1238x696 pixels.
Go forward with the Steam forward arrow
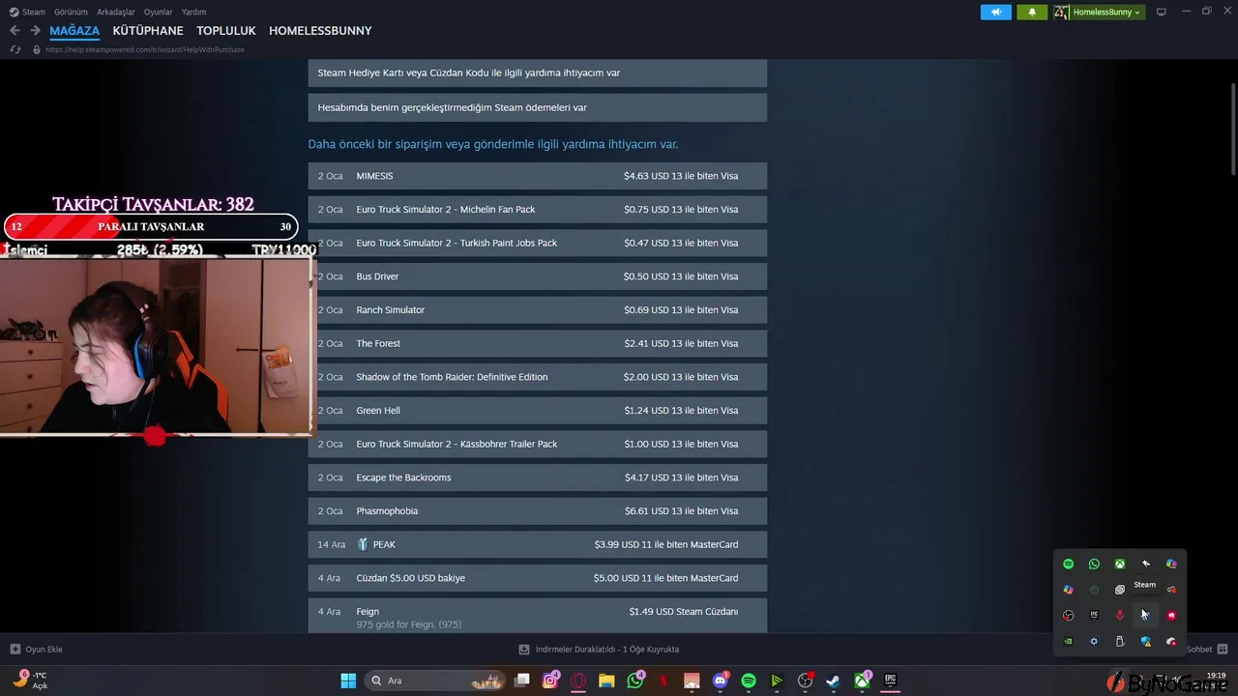pyautogui.click(x=35, y=31)
